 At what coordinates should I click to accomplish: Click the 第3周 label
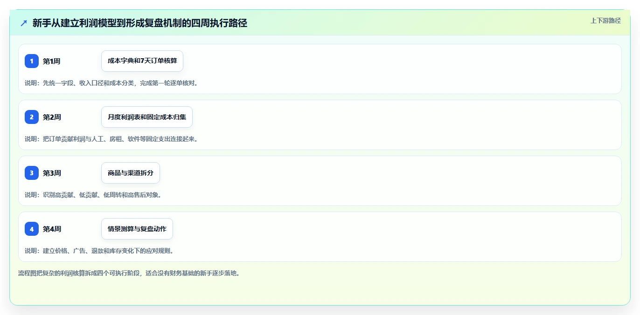pyautogui.click(x=52, y=173)
